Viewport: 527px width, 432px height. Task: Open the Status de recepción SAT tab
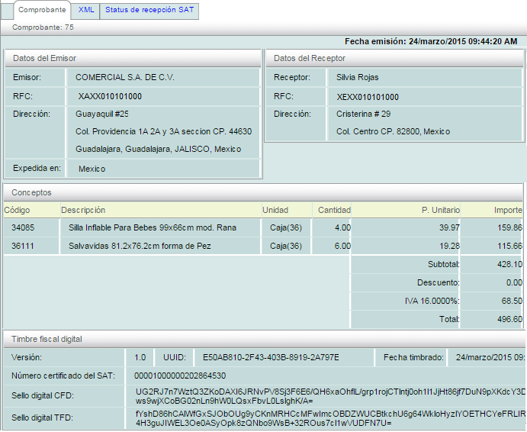click(x=149, y=10)
